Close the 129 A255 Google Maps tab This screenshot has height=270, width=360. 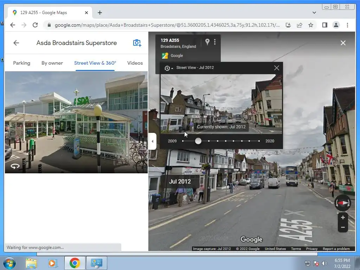86,13
